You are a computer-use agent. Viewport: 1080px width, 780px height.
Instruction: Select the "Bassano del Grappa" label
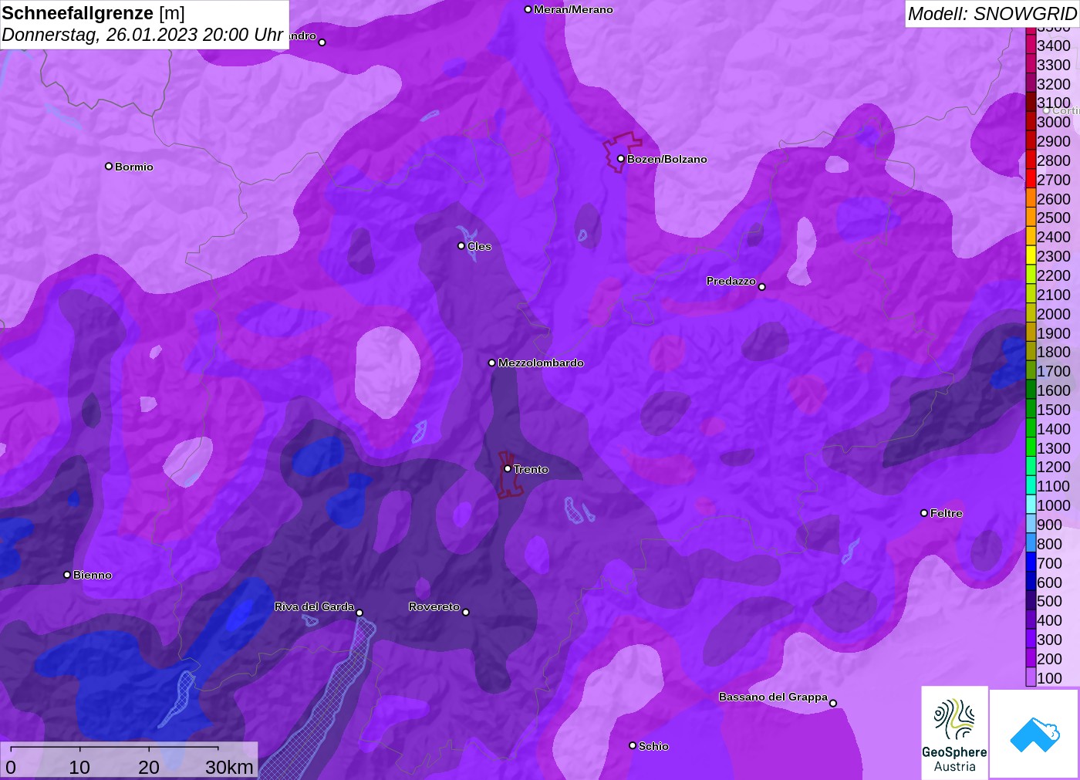[x=773, y=697]
